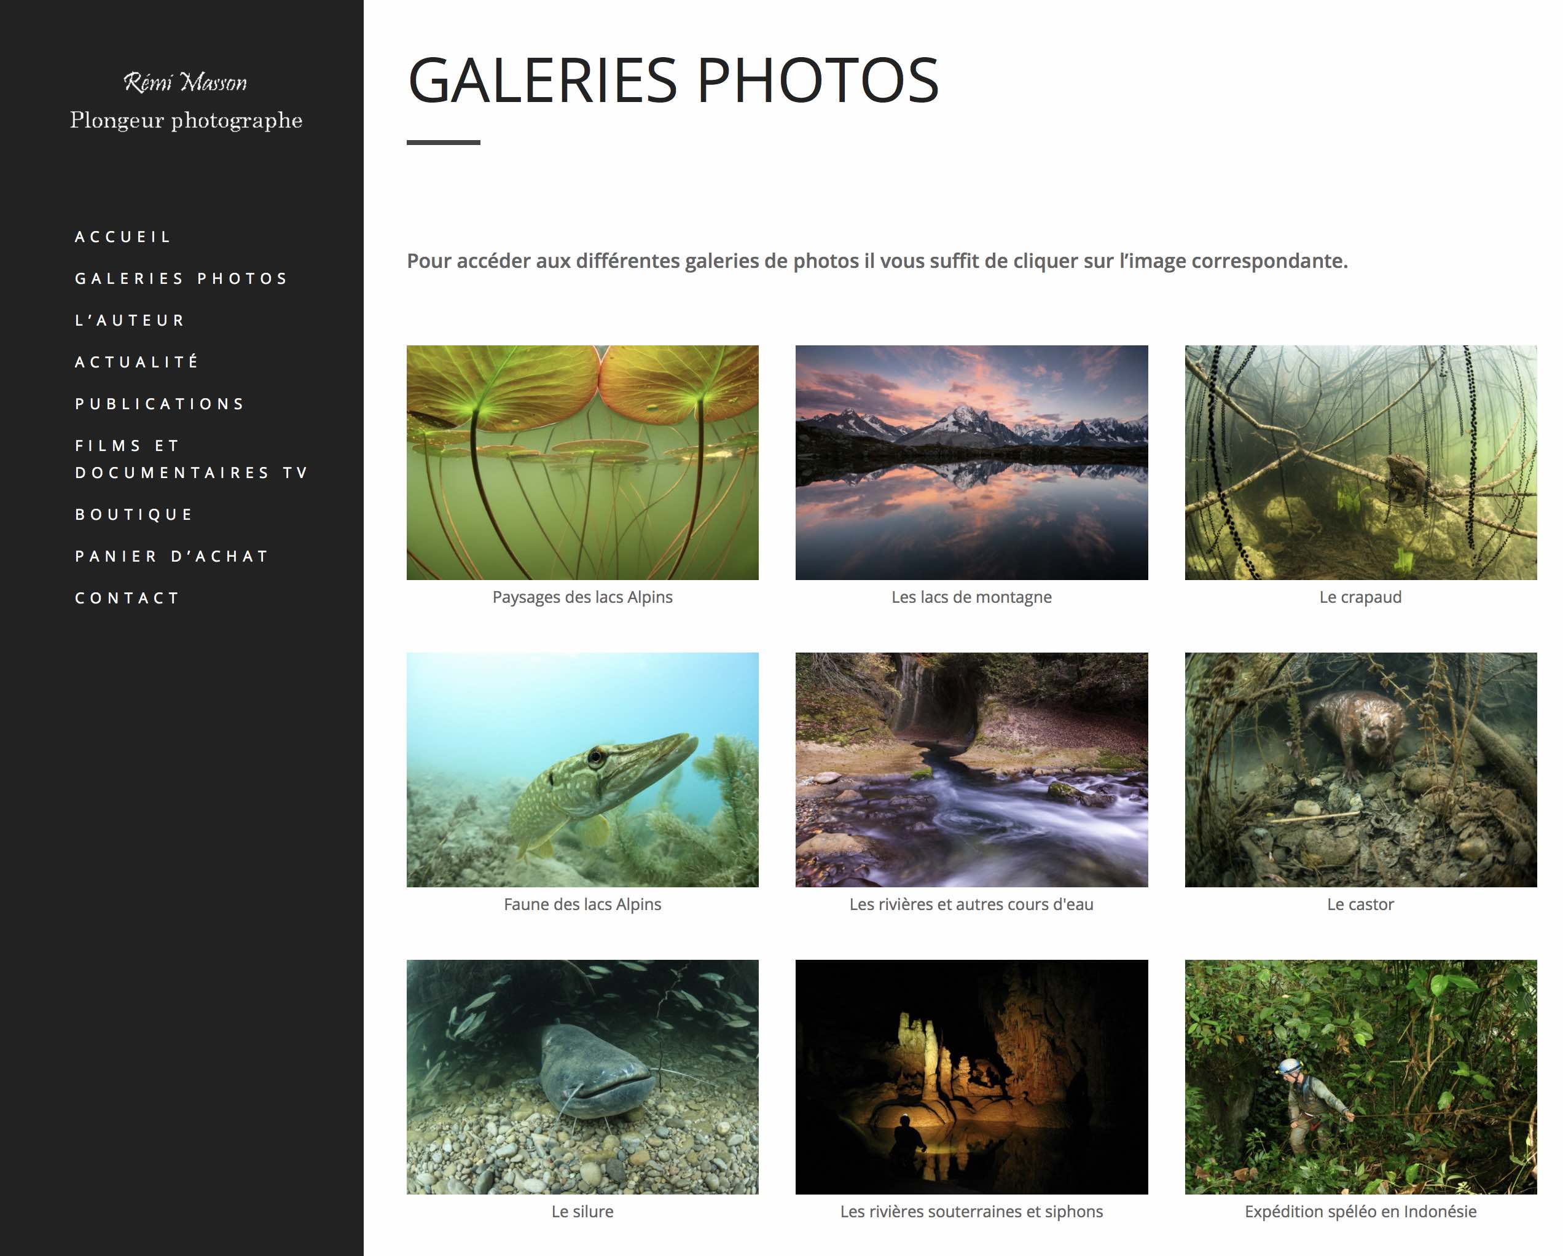Open the Publications page
Image resolution: width=1563 pixels, height=1256 pixels.
(160, 403)
